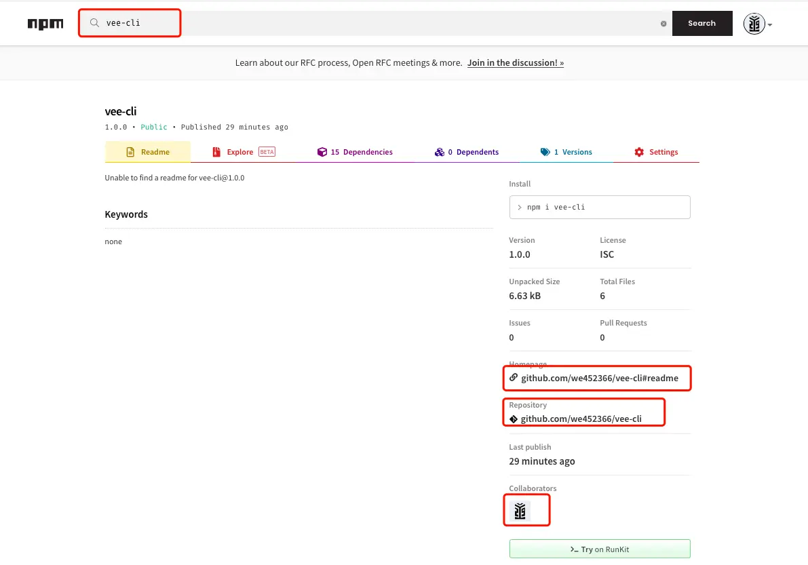
Task: Click the 6.63 kB unpacked size value
Action: (524, 296)
